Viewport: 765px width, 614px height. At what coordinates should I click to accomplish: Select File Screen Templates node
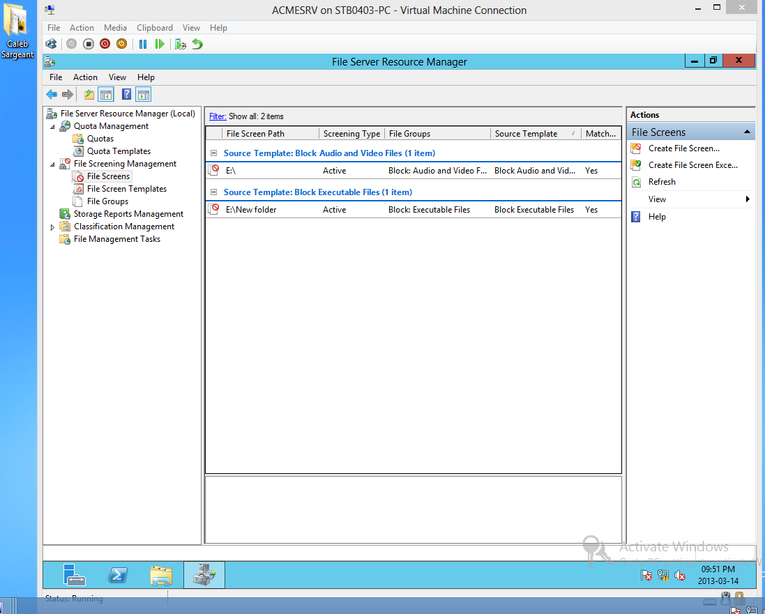click(127, 189)
